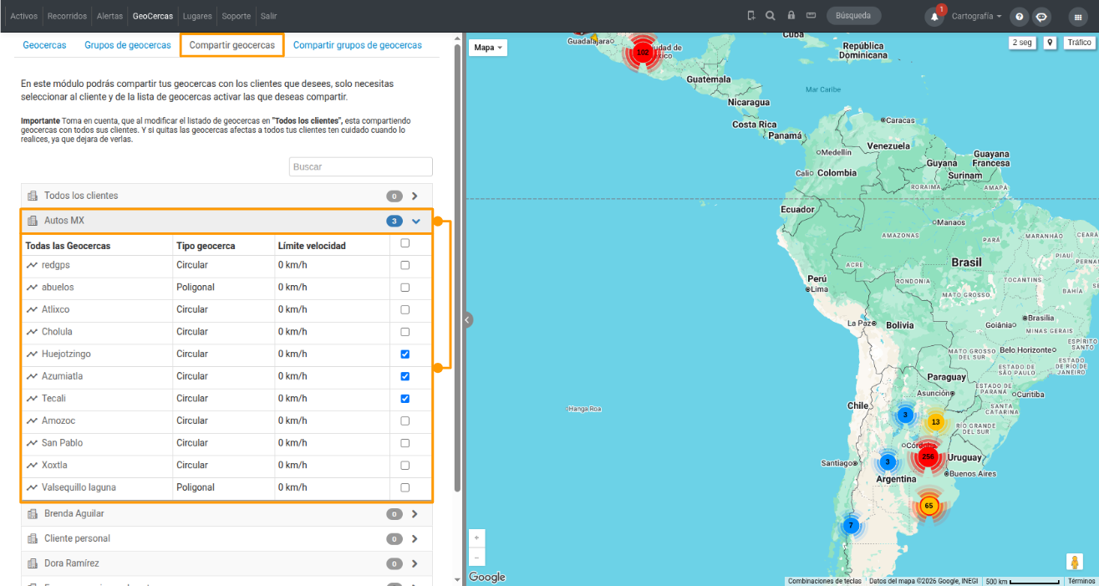Click the yellow 13 cluster marker
The height and width of the screenshot is (586, 1099).
click(935, 422)
